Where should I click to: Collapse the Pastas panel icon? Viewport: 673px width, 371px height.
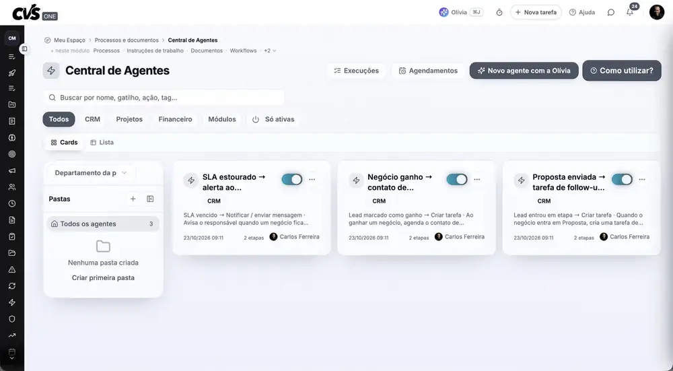[x=150, y=199]
